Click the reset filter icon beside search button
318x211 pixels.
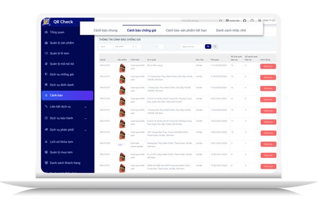coord(215,47)
